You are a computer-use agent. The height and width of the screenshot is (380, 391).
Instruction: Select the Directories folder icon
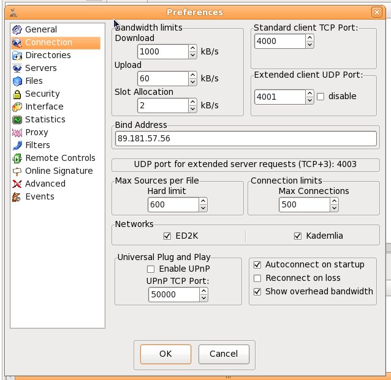point(17,55)
